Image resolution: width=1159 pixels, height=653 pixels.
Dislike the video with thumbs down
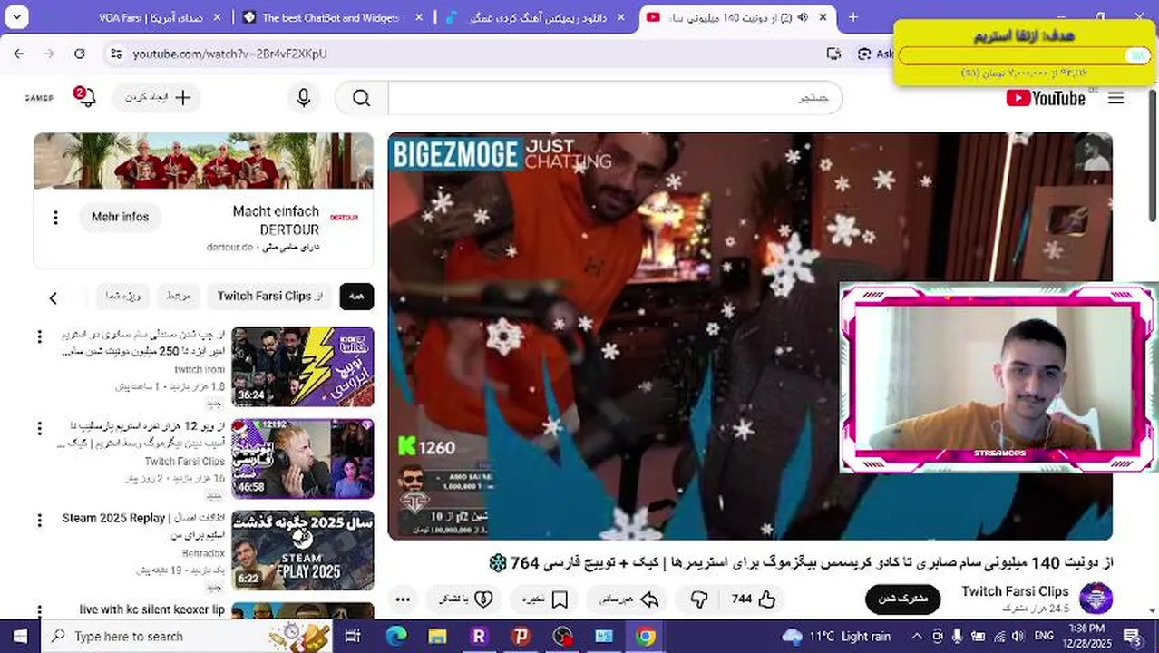coord(698,599)
